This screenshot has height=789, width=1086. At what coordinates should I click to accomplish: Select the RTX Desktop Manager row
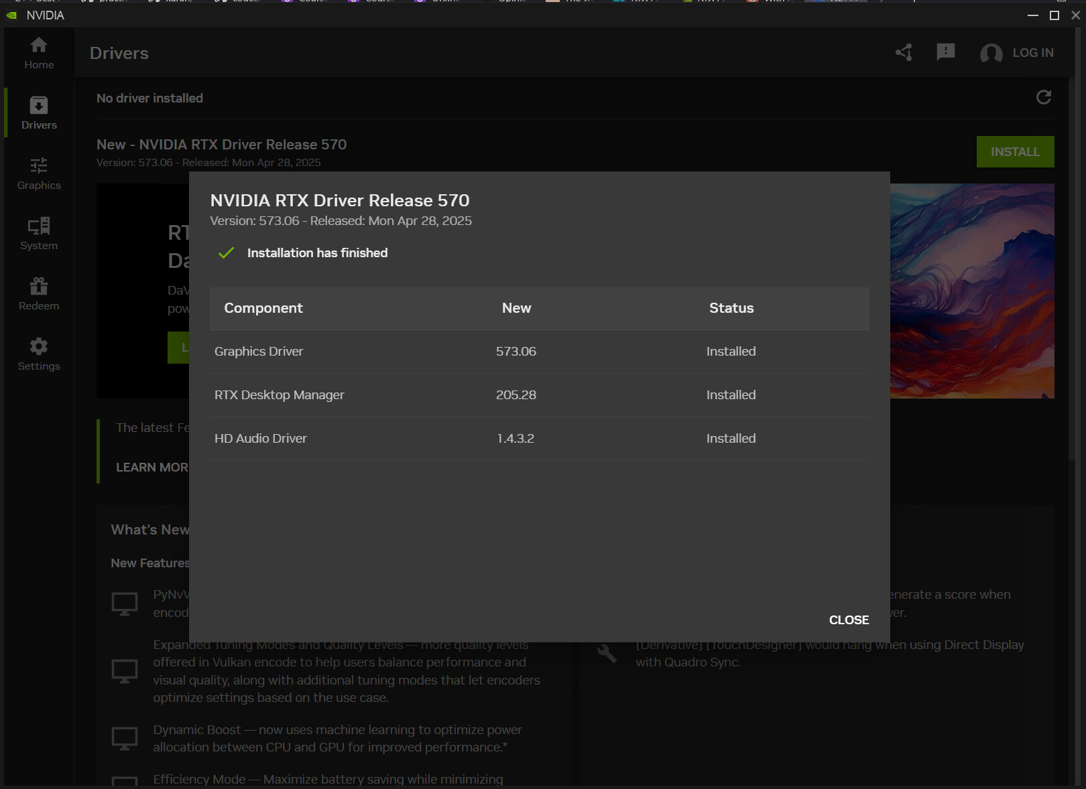pos(539,395)
